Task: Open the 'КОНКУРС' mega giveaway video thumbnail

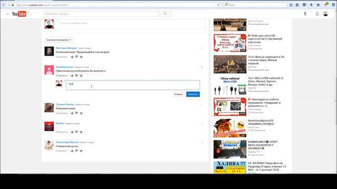Action: coord(230,149)
